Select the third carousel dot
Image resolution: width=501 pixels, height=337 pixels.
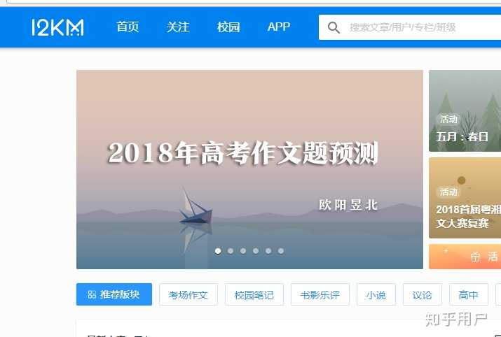(x=243, y=251)
